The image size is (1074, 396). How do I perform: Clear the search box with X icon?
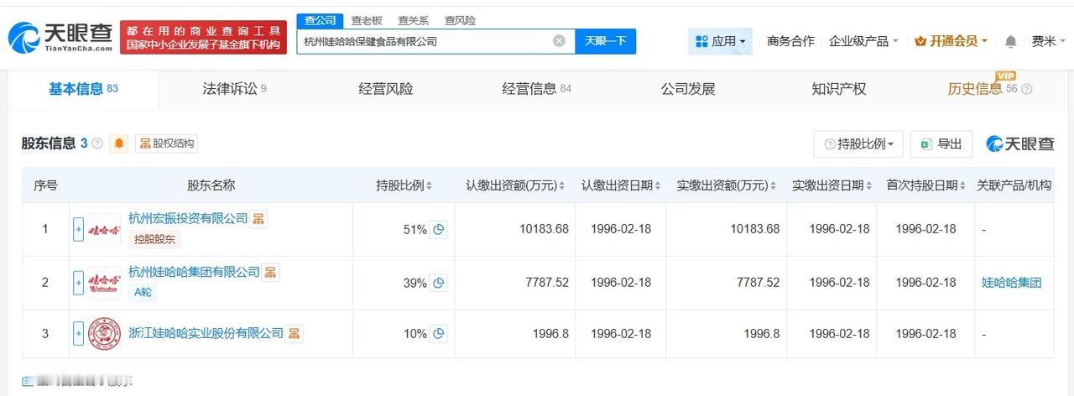point(559,41)
